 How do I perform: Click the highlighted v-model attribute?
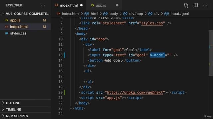[157, 55]
